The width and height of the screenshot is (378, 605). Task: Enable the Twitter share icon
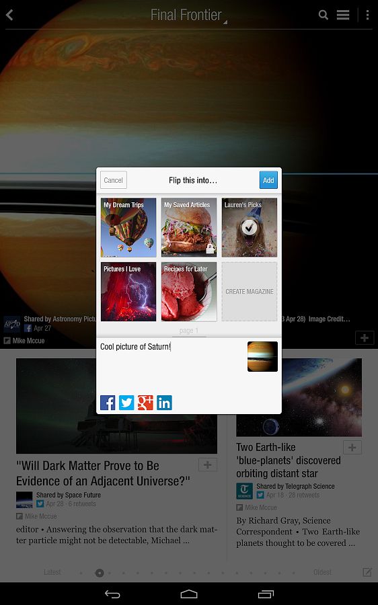click(126, 403)
